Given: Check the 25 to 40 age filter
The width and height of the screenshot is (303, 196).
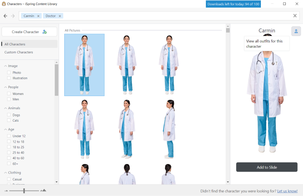Looking at the screenshot, I should click(x=9, y=153).
